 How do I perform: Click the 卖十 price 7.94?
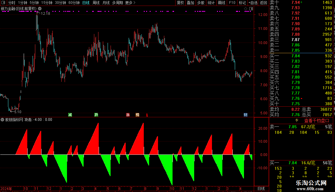[x=296, y=2]
